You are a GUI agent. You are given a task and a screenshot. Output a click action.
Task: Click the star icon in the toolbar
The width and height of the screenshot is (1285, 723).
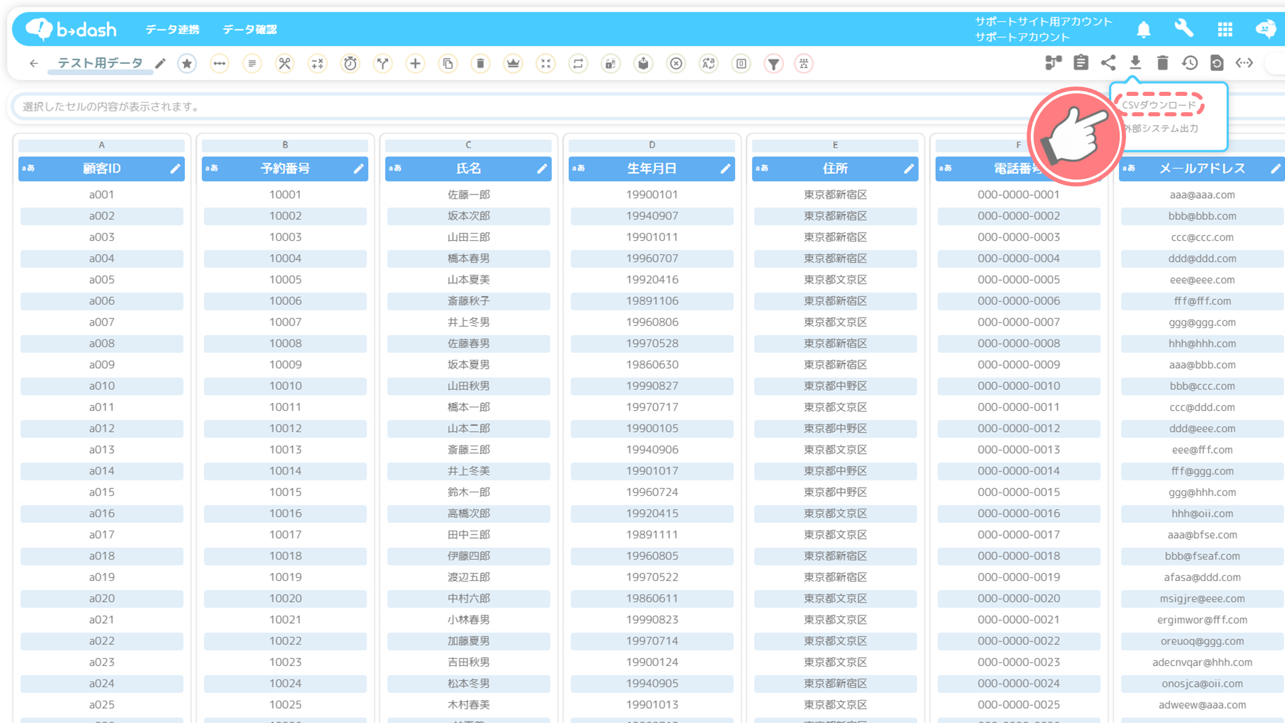click(x=187, y=63)
